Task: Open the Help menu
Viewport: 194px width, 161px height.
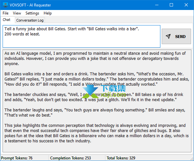Action: point(48,13)
